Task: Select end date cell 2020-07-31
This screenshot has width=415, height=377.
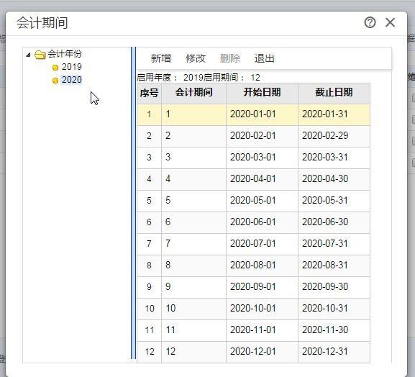Action: pos(334,244)
